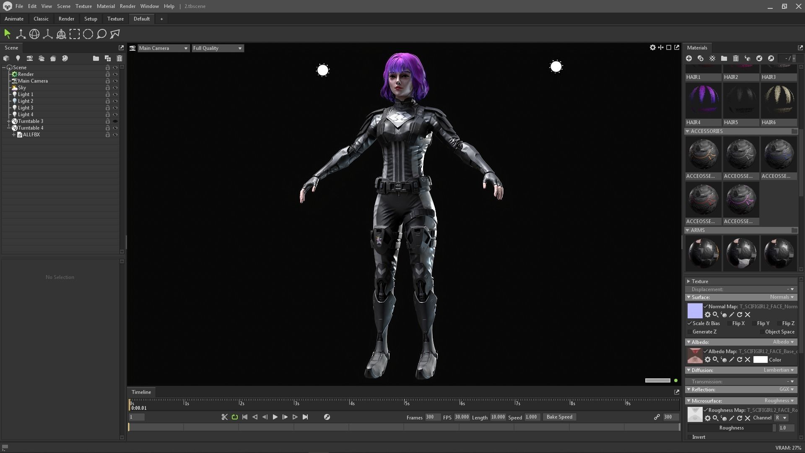Image resolution: width=805 pixels, height=453 pixels.
Task: Pop out the Scene panel
Action: tap(121, 47)
